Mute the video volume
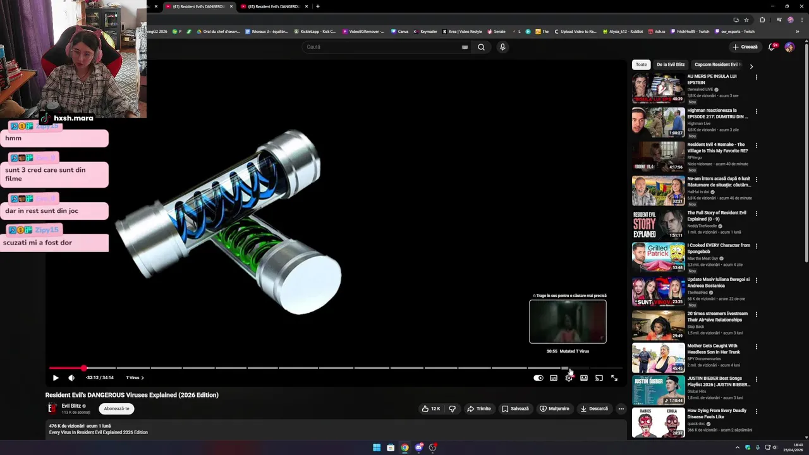 71,378
